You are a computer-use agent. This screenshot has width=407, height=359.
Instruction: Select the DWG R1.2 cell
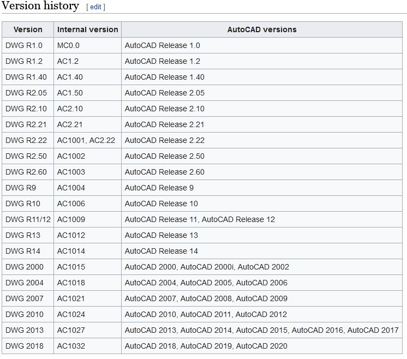click(28, 61)
